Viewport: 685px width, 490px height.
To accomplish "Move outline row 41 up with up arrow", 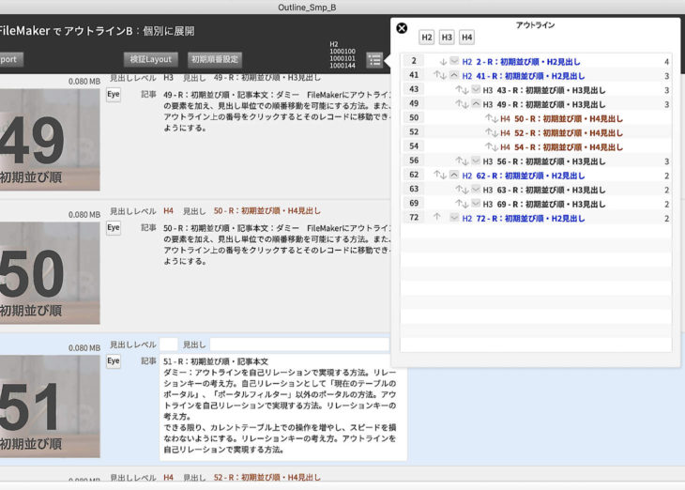I will (x=436, y=75).
